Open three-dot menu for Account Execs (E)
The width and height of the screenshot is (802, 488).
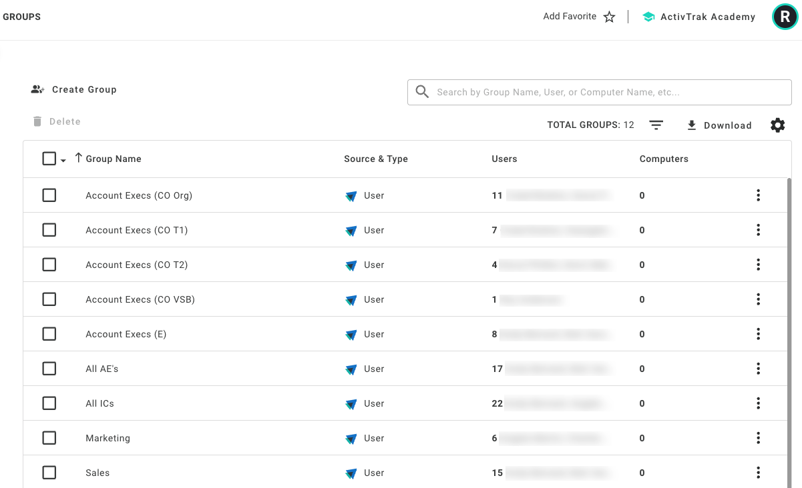[758, 334]
